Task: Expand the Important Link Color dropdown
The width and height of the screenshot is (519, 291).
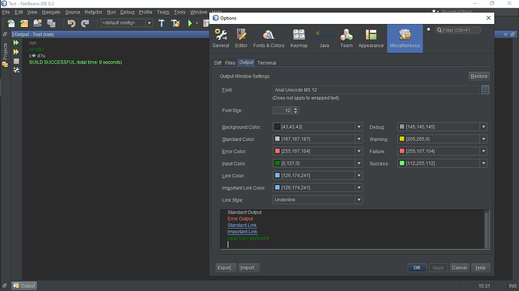Action: click(x=359, y=188)
